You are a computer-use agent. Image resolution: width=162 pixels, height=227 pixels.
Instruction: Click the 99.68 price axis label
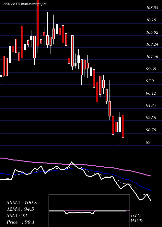pos(151,69)
